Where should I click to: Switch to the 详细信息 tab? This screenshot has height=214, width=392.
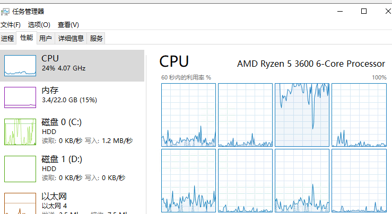click(71, 39)
